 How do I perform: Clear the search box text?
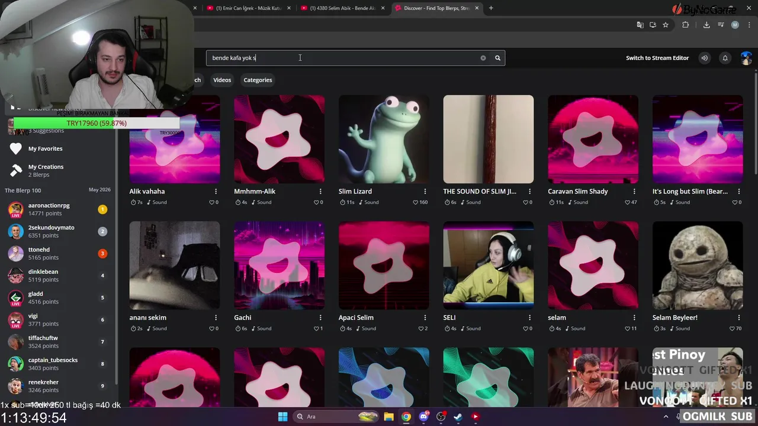pos(483,58)
